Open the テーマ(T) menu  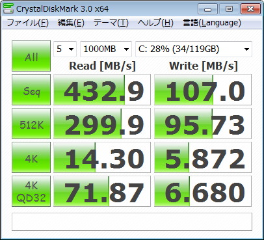click(x=111, y=23)
